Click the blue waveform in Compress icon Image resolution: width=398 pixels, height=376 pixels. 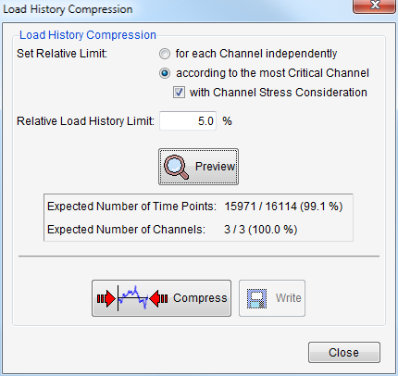pyautogui.click(x=133, y=297)
